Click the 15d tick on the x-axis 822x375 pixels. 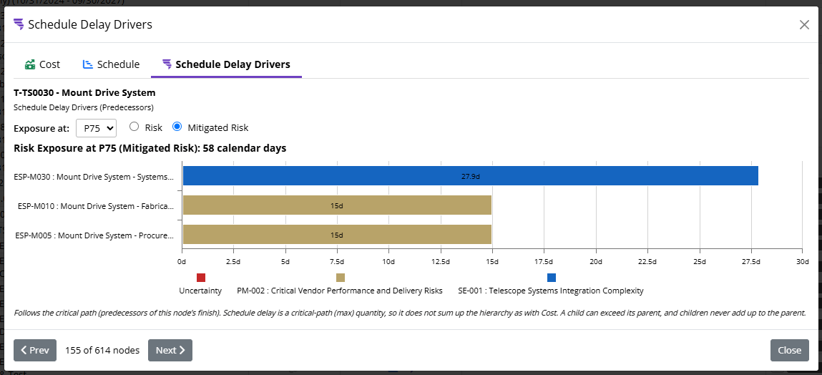(492, 261)
